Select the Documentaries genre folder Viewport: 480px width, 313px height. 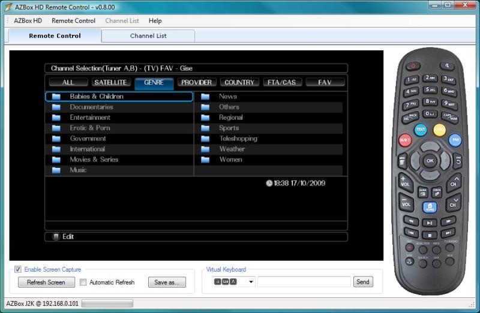tap(119, 107)
